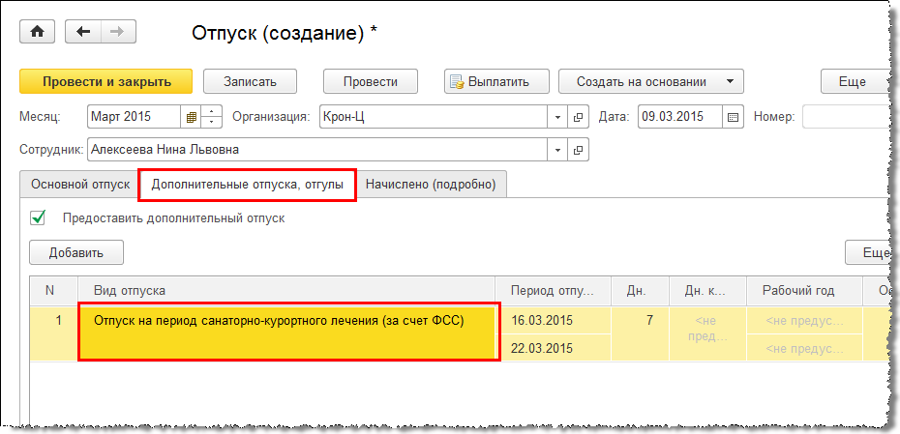Open the Начислено (подробно) tab
This screenshot has height=434, width=900.
click(431, 185)
